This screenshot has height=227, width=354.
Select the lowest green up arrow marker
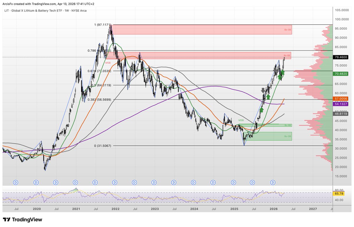pos(261,110)
